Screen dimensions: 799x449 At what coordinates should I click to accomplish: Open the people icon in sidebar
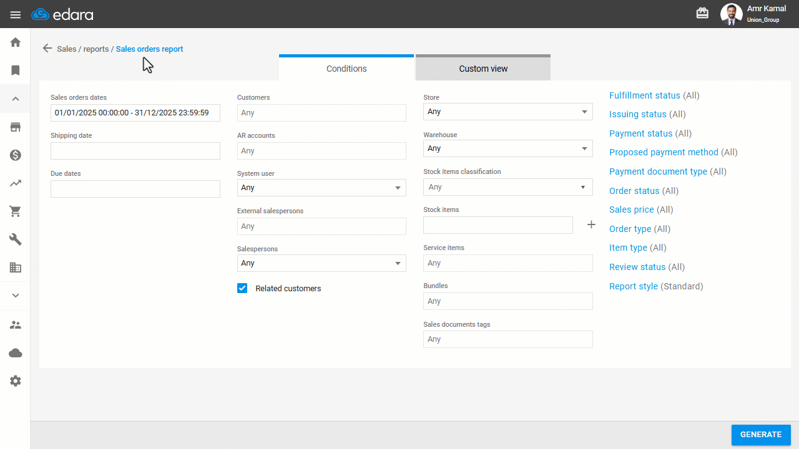(x=16, y=325)
